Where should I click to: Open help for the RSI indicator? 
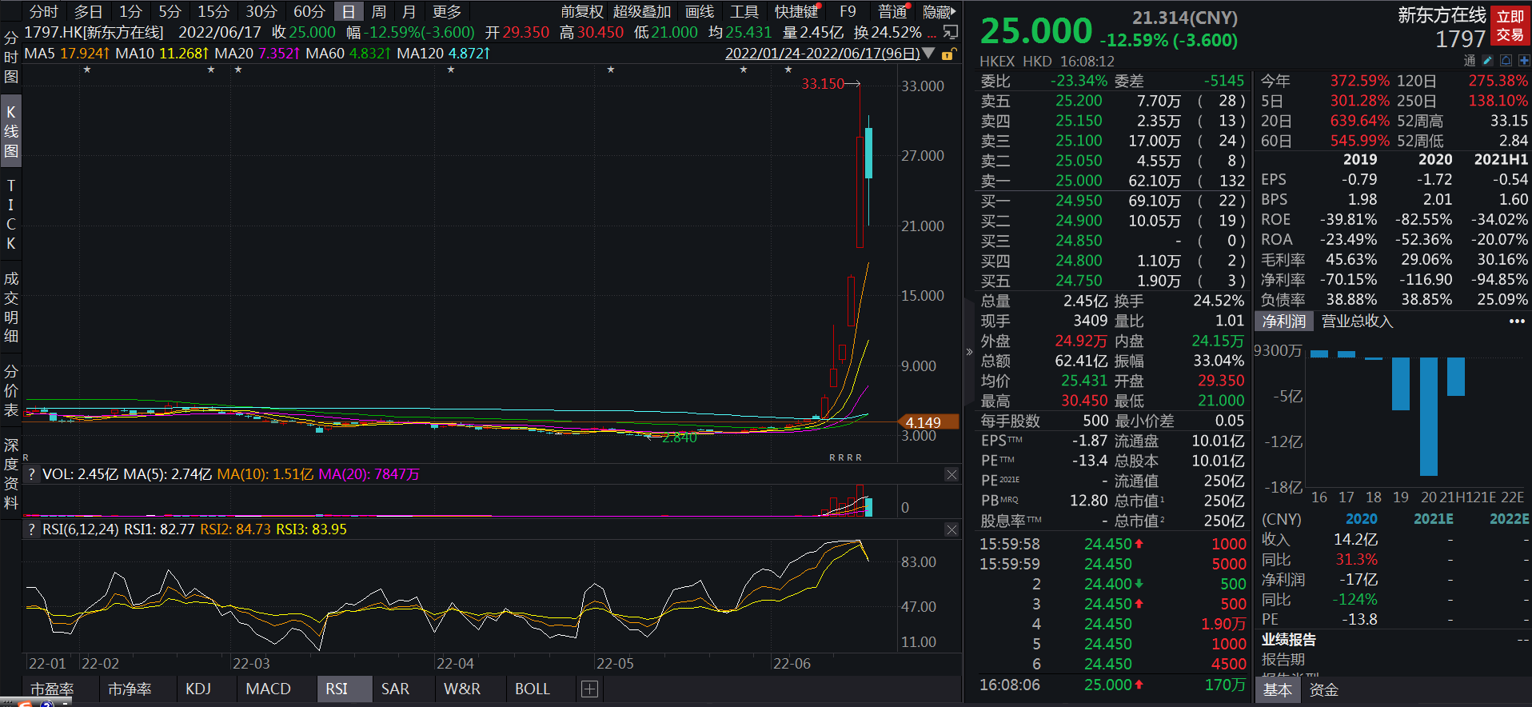pos(31,529)
